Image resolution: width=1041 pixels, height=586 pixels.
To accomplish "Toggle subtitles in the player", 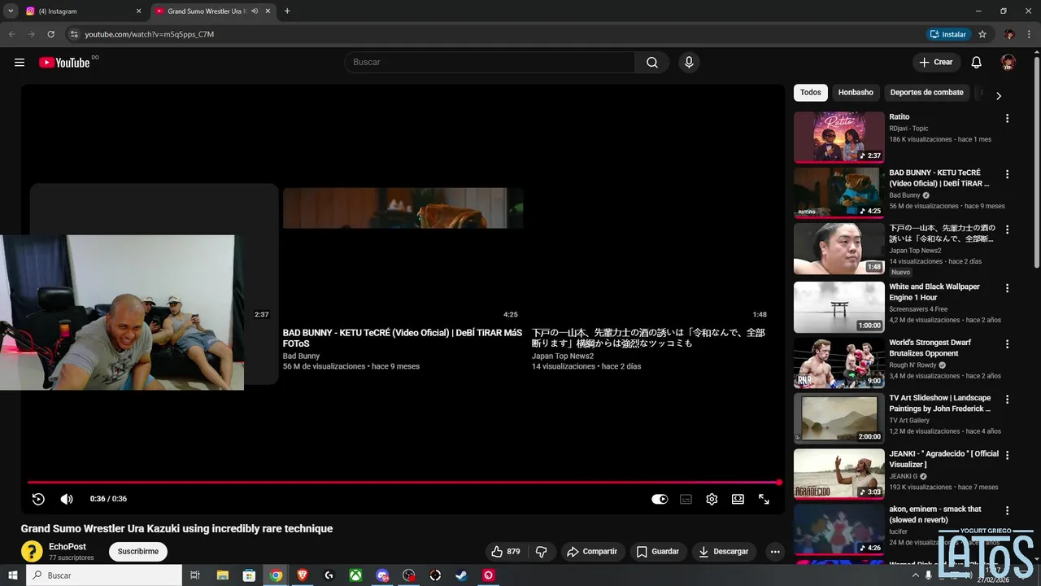I will [686, 499].
